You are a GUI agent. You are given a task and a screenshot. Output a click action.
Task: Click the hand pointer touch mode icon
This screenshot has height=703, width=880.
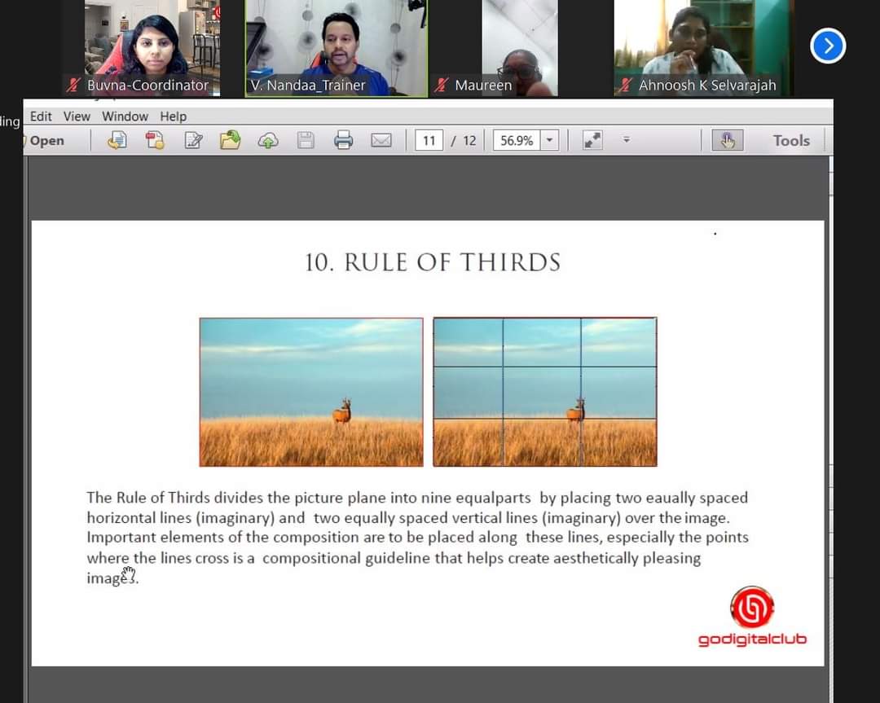[x=728, y=140]
